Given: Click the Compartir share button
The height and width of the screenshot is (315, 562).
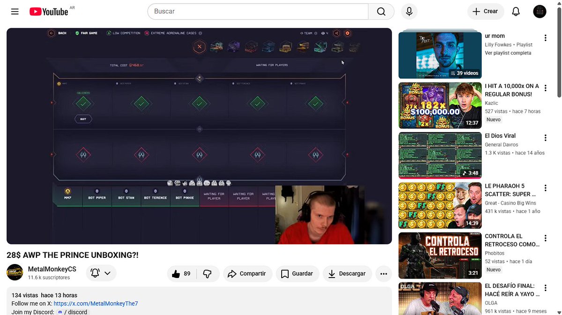Looking at the screenshot, I should click(x=247, y=273).
